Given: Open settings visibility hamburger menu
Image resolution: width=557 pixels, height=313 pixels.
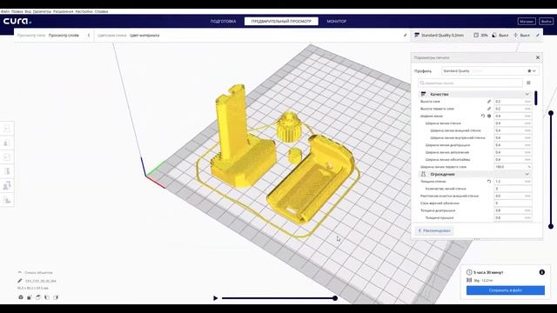Looking at the screenshot, I should point(528,83).
